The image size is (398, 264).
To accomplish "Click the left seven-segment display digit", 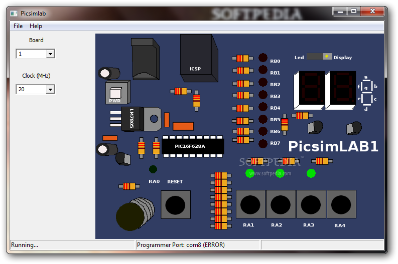I will click(x=309, y=91).
